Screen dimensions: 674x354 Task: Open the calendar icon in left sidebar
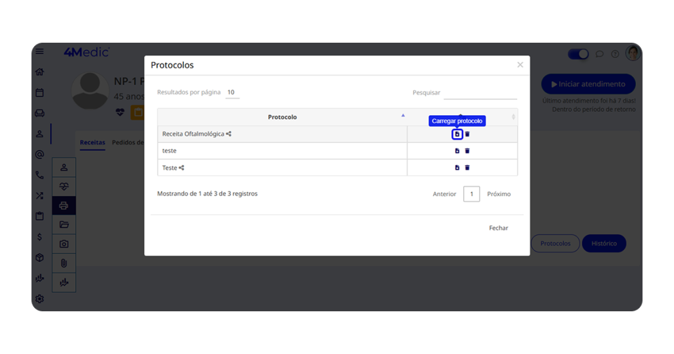click(39, 93)
